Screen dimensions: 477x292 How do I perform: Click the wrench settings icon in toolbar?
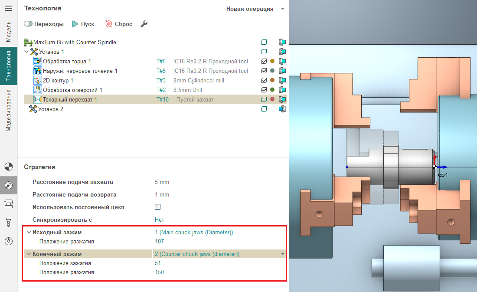tap(144, 24)
